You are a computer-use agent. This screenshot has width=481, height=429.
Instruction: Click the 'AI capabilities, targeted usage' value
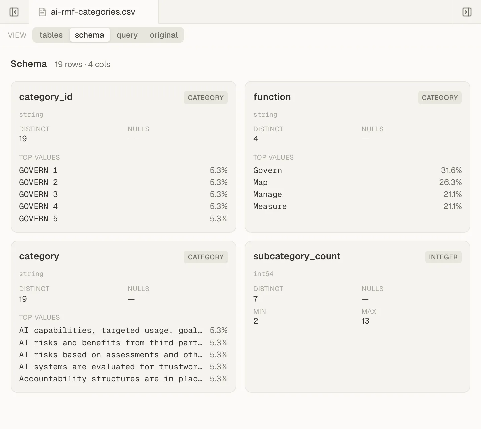[x=111, y=330]
